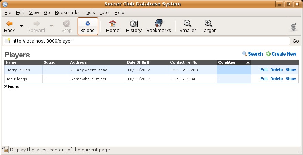The height and width of the screenshot is (155, 303).
Task: Sort the table by Name column
Action: pyautogui.click(x=11, y=62)
